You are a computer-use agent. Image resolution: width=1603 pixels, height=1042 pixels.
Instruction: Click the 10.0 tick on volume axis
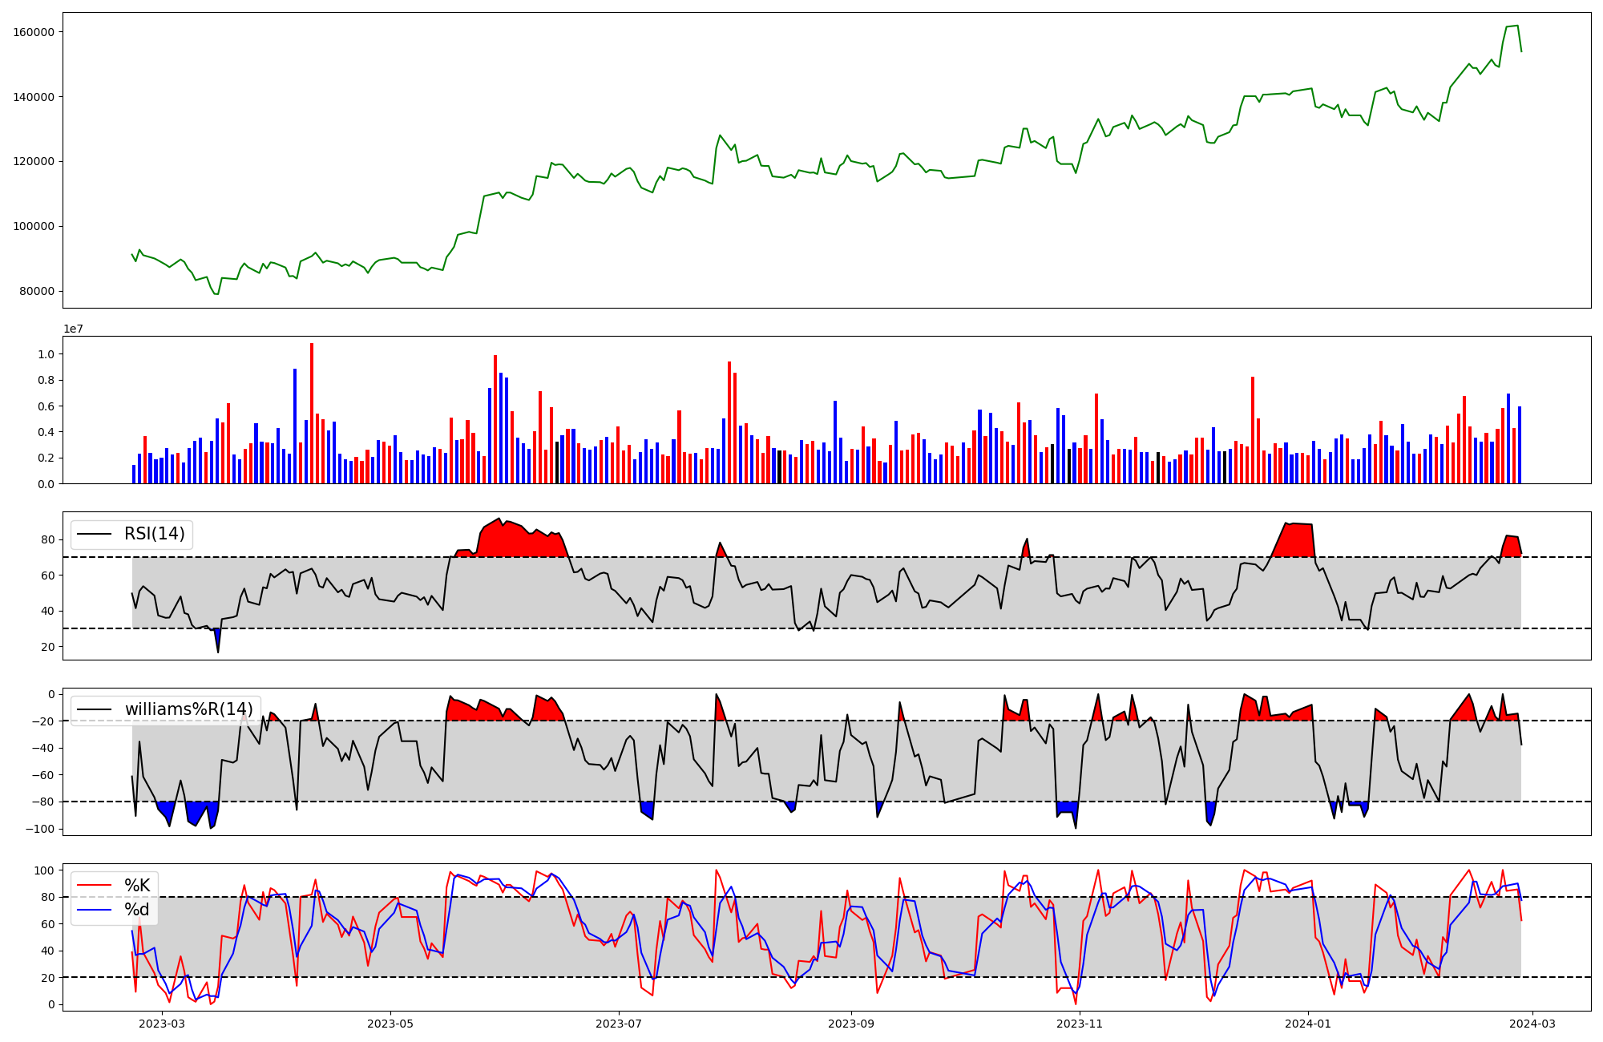[x=46, y=354]
